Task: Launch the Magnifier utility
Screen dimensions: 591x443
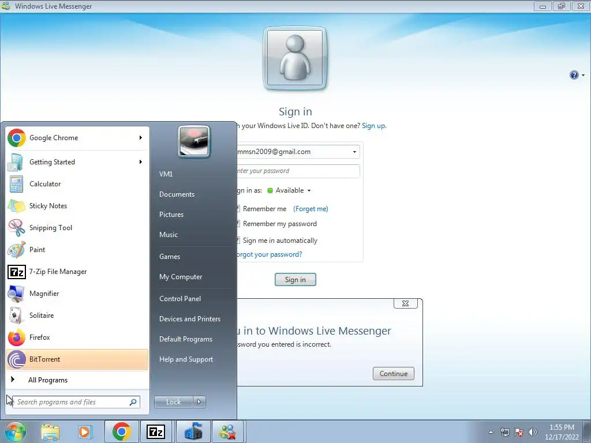Action: click(77, 294)
